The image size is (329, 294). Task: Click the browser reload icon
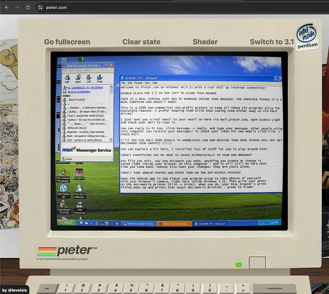[28, 7]
